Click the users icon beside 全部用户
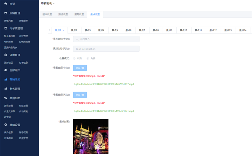The height and width of the screenshot is (156, 252). coord(6,70)
